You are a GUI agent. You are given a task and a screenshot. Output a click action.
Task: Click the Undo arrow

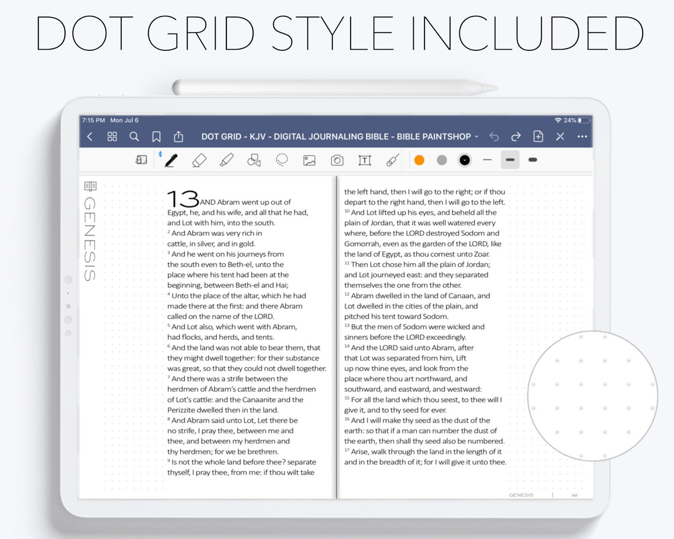click(494, 136)
